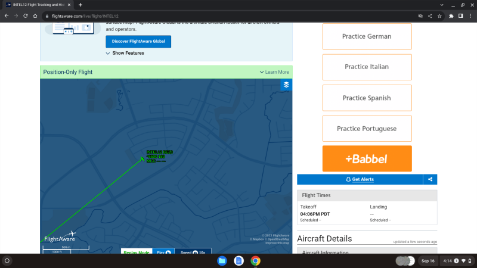The height and width of the screenshot is (268, 477).
Task: Expand Show Features section
Action: click(125, 53)
